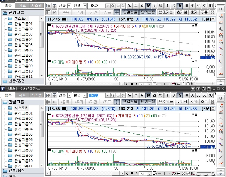
Task: Click the grid layout icon in lower chart toolbar
Action: coord(49,102)
